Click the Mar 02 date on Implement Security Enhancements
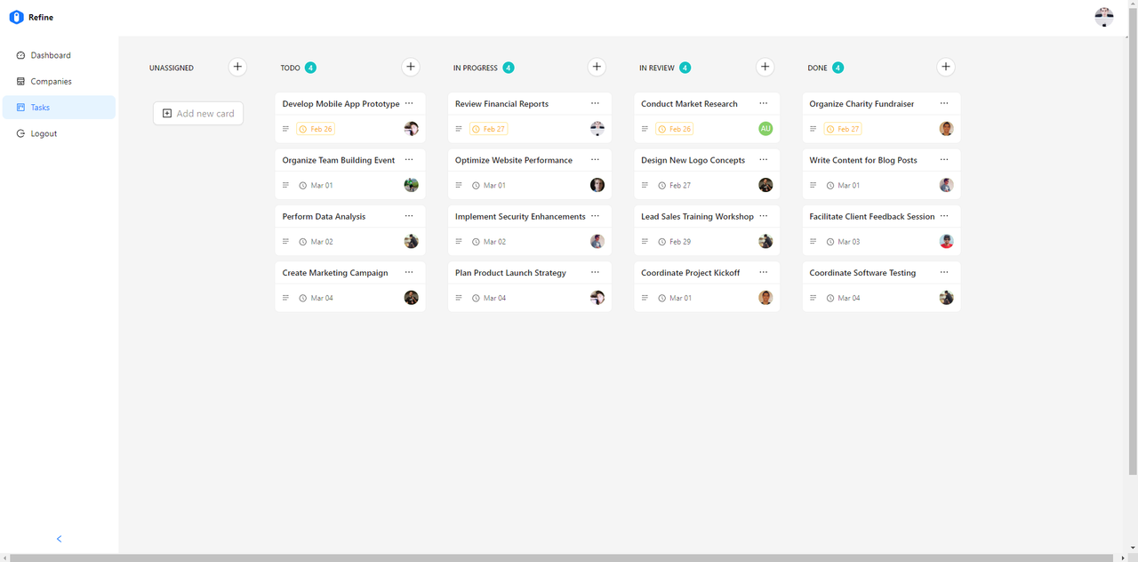This screenshot has width=1138, height=562. click(x=489, y=242)
